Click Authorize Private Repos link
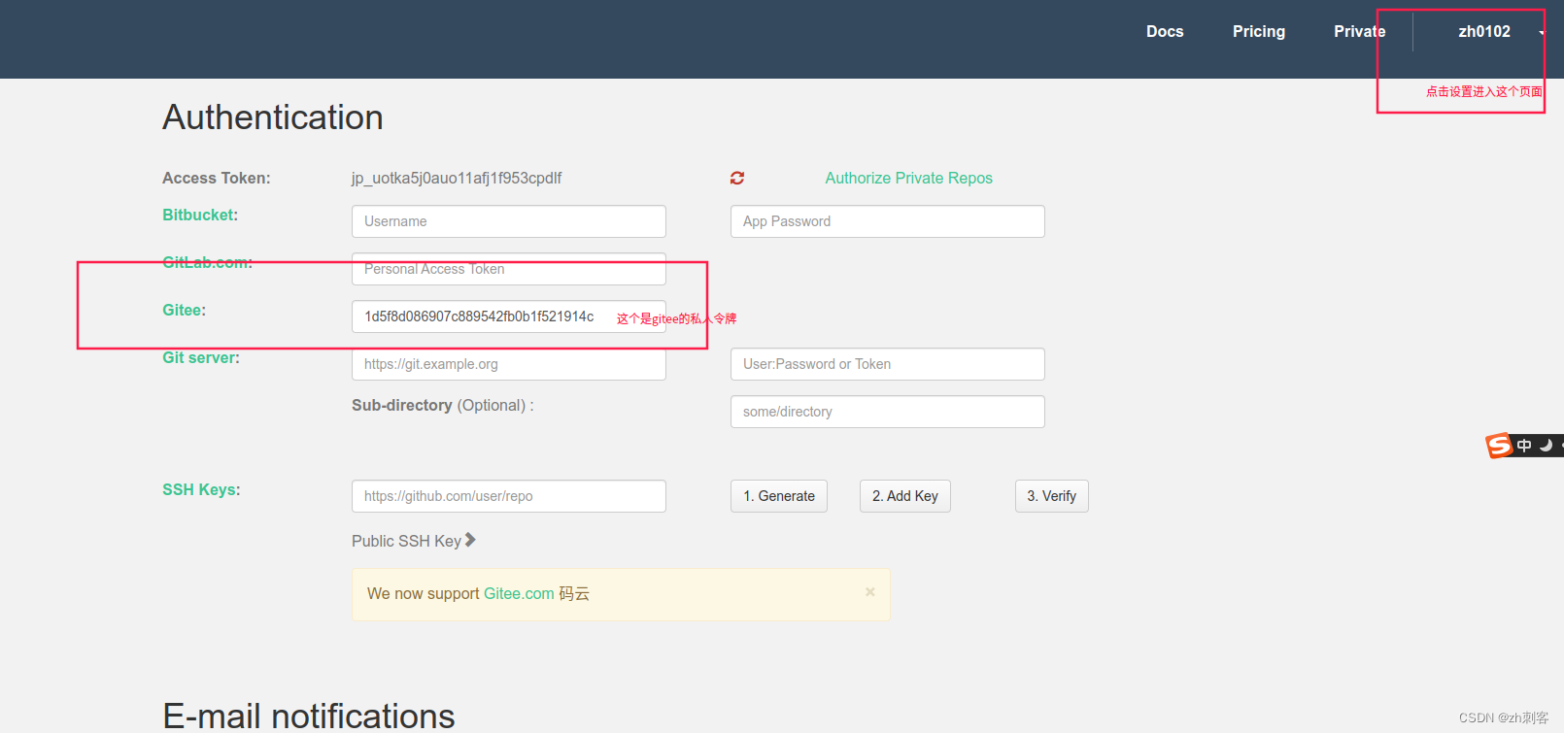1564x733 pixels. pyautogui.click(x=908, y=178)
